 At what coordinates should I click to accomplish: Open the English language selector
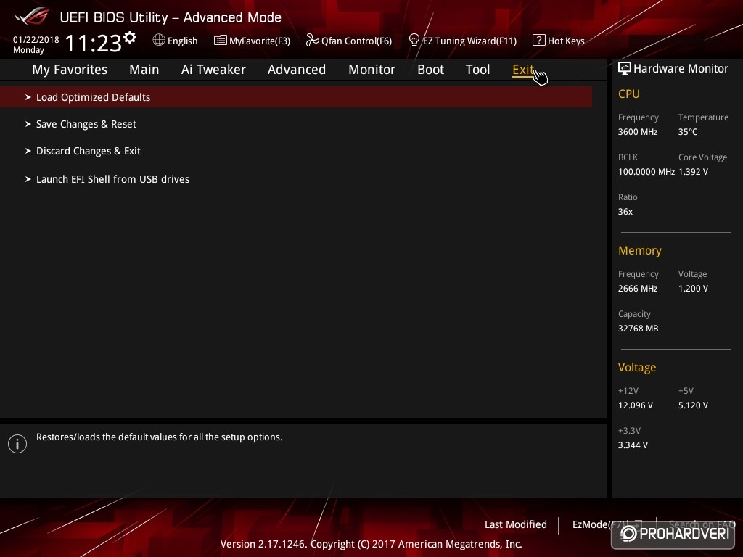point(182,41)
